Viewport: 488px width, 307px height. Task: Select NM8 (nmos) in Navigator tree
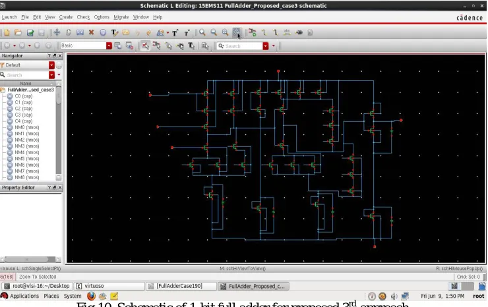coord(27,177)
